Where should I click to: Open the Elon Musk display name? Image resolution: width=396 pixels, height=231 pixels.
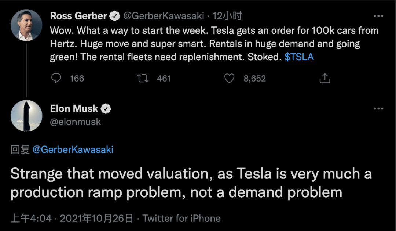(x=74, y=109)
